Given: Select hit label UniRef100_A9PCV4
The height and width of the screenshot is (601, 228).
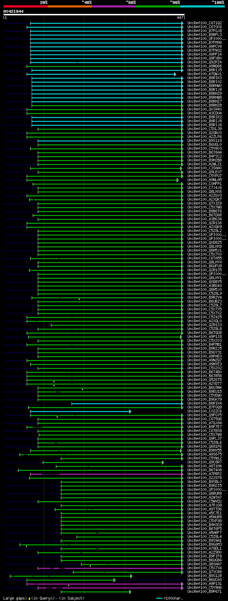Looking at the screenshot, I should pos(204,46).
